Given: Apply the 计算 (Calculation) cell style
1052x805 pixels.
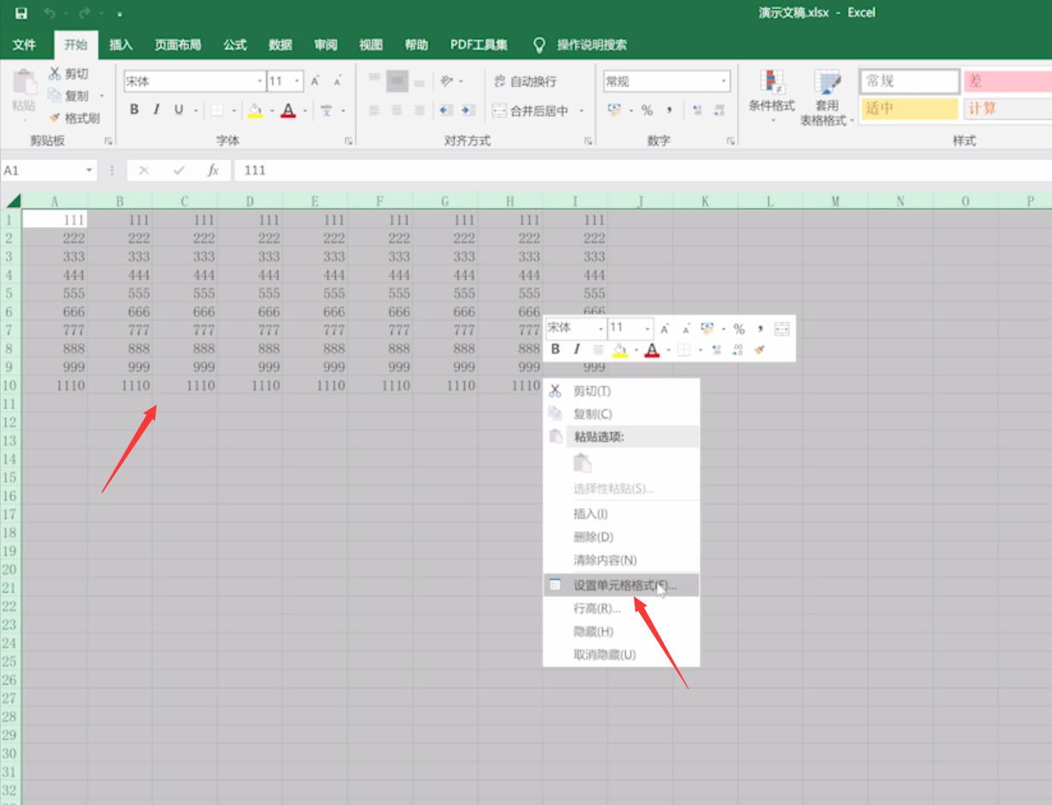Looking at the screenshot, I should (1007, 108).
